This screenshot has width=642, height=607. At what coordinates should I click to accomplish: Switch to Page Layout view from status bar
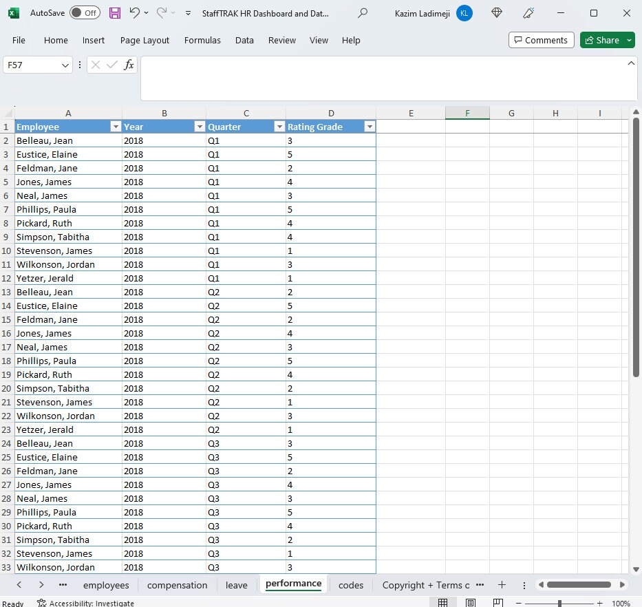(x=470, y=602)
